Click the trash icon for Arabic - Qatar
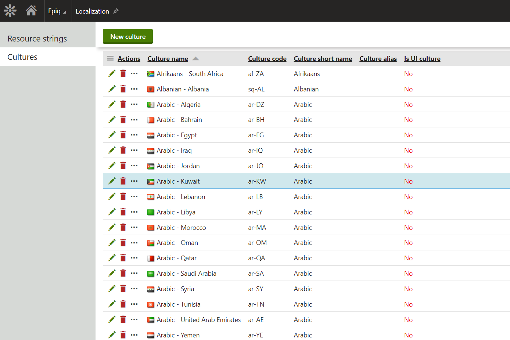510x340 pixels. [x=123, y=258]
